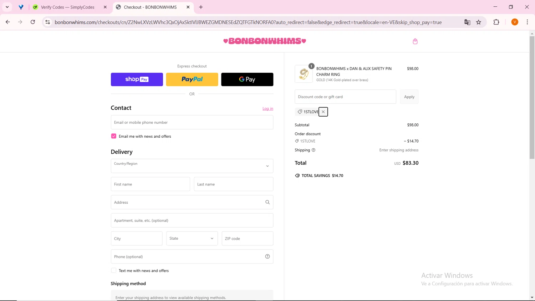Go back to the previous page
Viewport: 535px width, 301px height.
8,22
